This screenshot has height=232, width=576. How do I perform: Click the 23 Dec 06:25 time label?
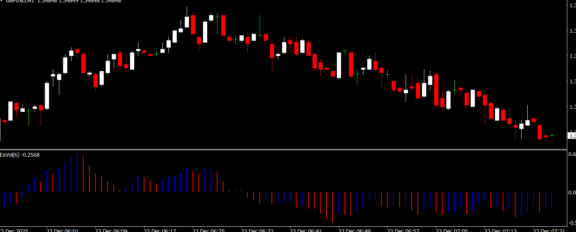[x=208, y=230]
